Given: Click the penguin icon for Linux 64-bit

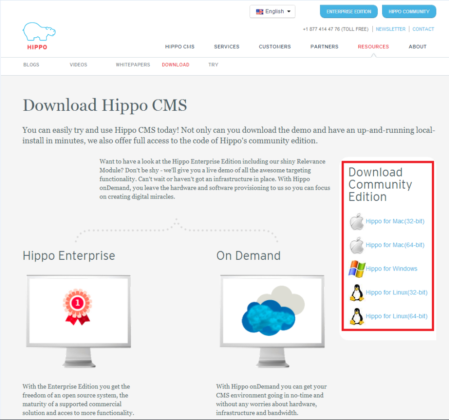Looking at the screenshot, I should coord(357,316).
